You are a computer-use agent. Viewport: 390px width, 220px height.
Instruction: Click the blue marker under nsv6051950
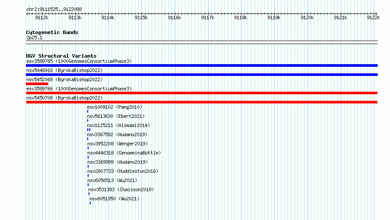pos(90,203)
